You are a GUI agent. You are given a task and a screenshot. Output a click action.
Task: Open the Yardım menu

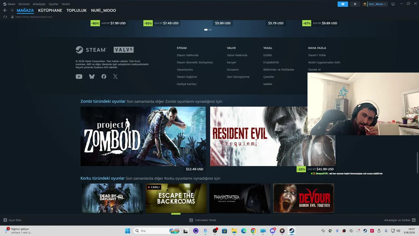click(65, 4)
